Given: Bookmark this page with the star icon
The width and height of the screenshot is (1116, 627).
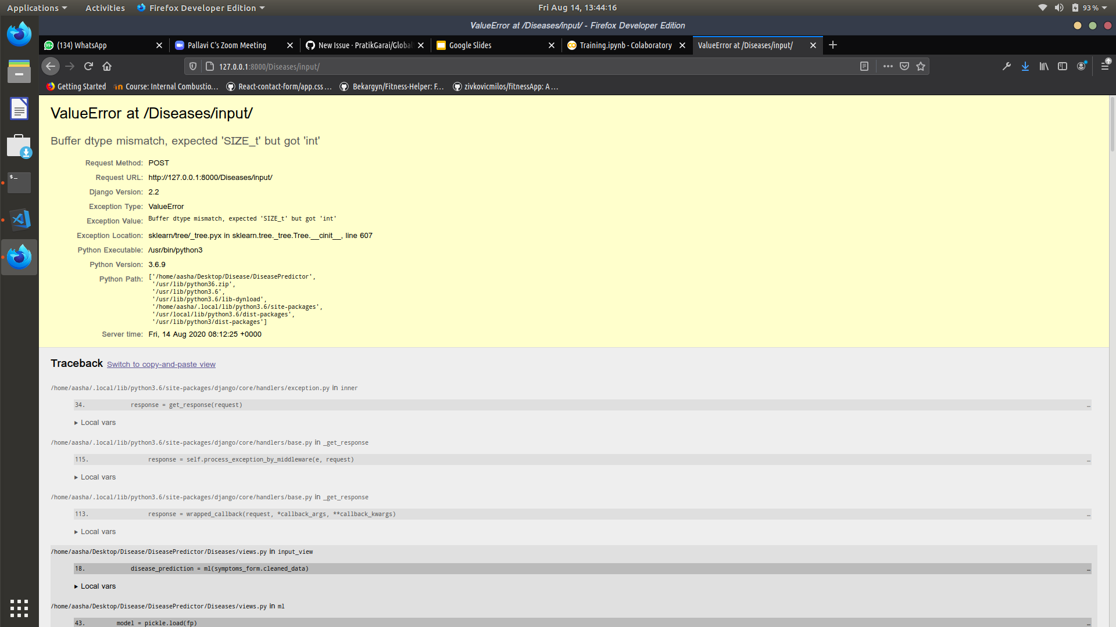Looking at the screenshot, I should click(921, 66).
